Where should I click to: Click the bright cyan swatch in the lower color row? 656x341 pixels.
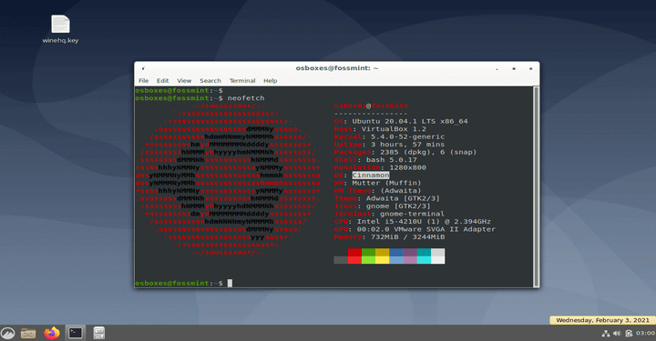pyautogui.click(x=424, y=260)
